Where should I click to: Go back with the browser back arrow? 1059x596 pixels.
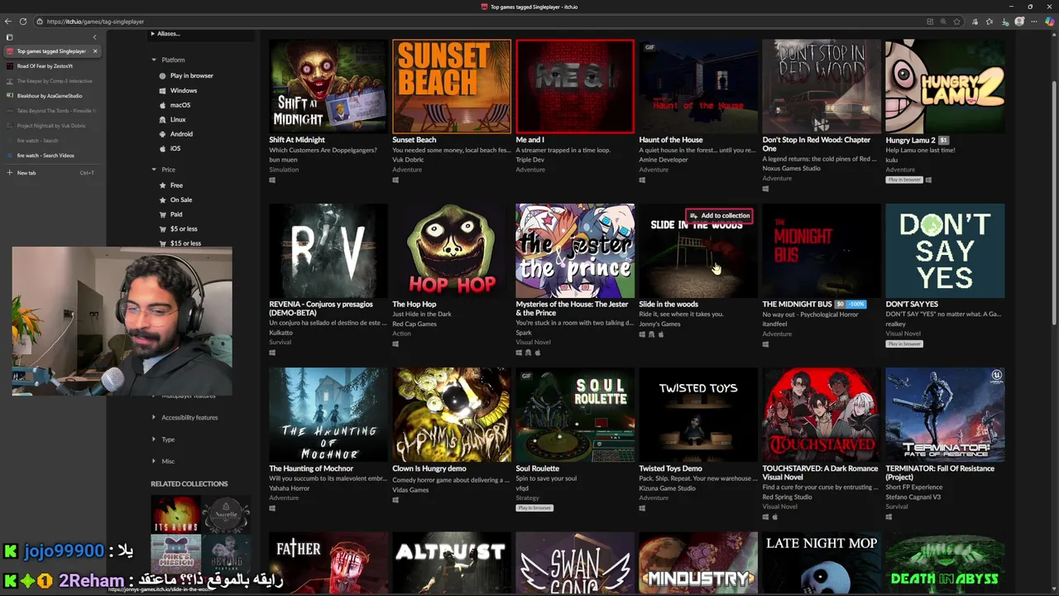coord(9,22)
